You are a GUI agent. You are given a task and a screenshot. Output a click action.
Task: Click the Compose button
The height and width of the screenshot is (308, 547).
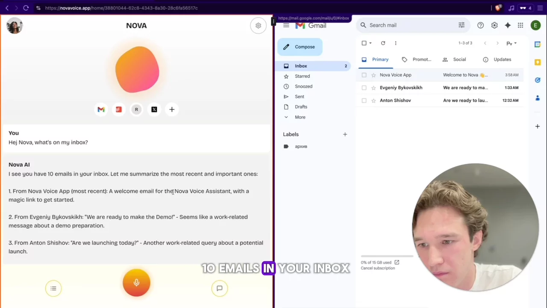coord(300,47)
